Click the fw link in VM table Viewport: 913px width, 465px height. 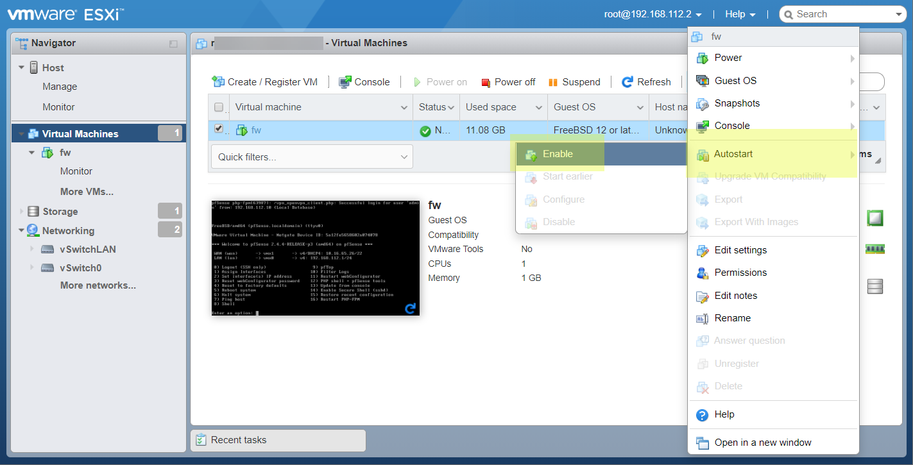coord(256,130)
